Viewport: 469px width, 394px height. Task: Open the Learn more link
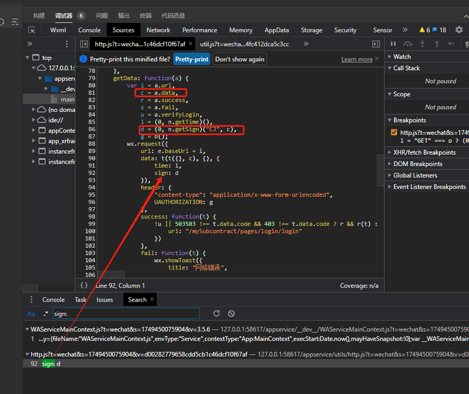[357, 59]
